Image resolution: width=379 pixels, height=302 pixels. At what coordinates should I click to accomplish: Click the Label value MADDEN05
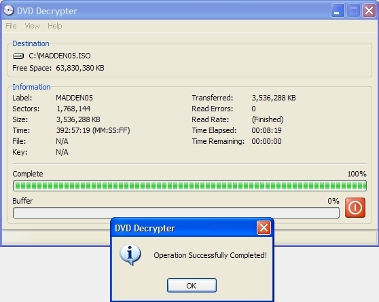tap(75, 98)
